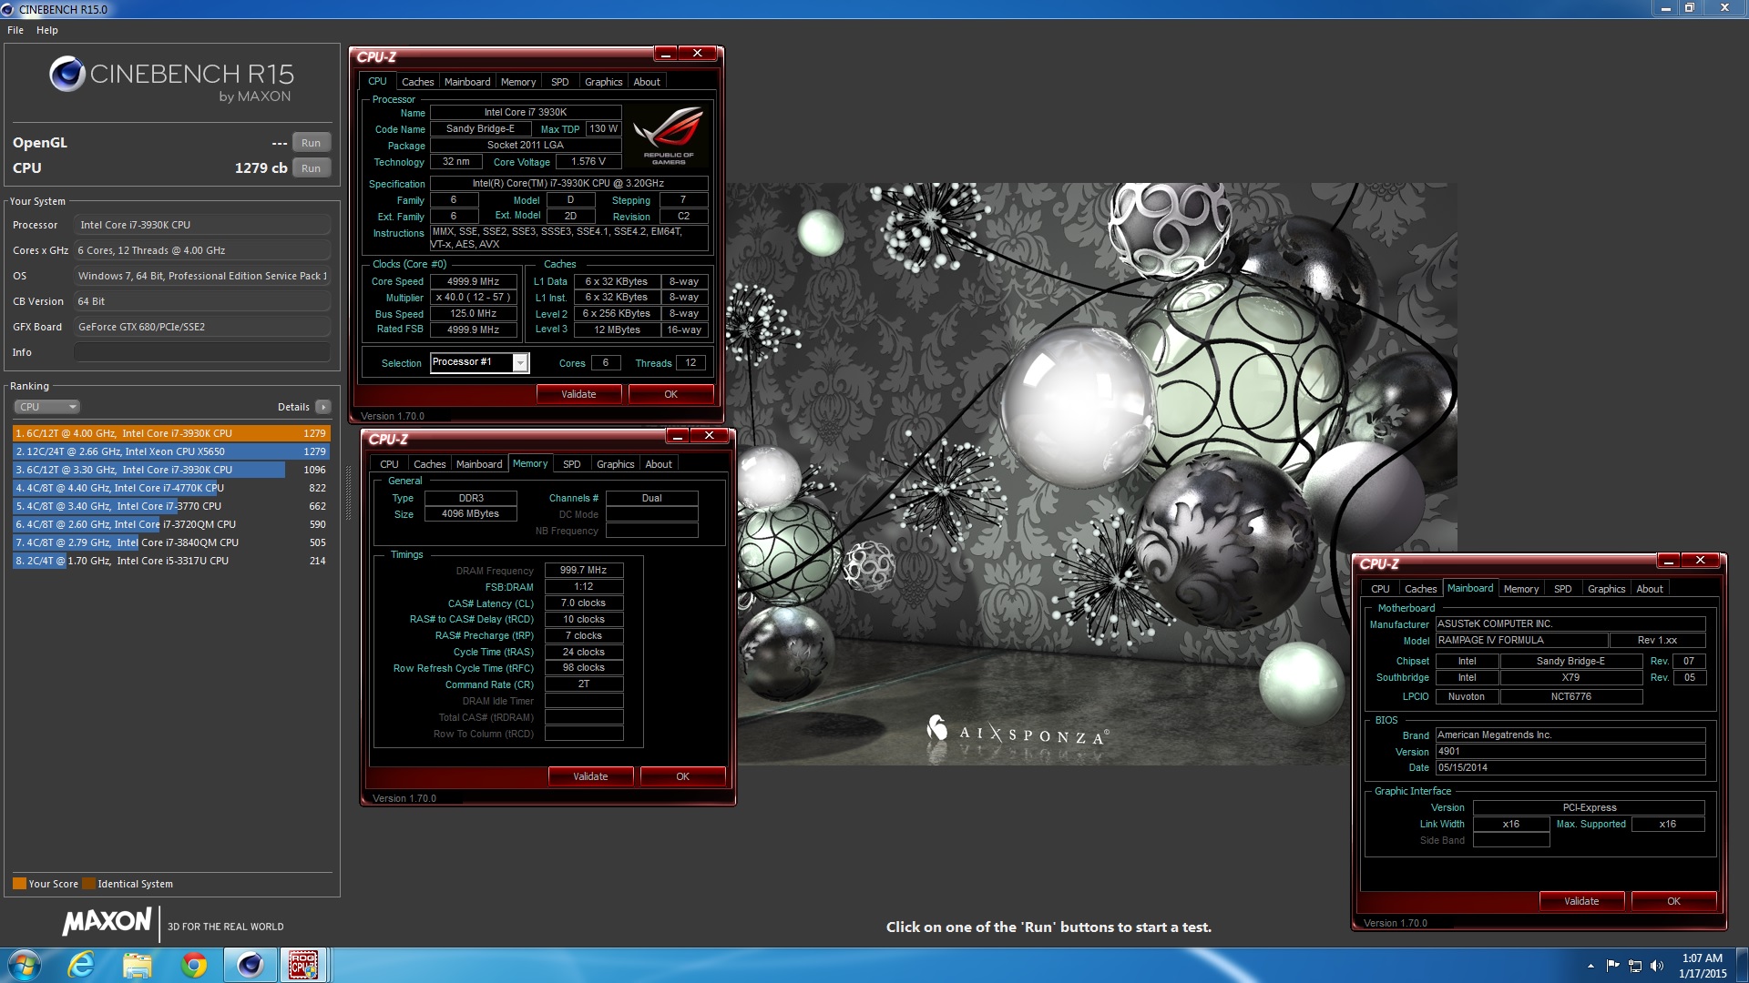Open Windows Explorer from the taskbar
This screenshot has height=983, width=1749.
(138, 965)
